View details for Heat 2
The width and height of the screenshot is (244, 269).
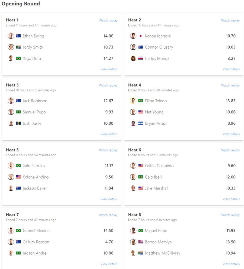[231, 69]
